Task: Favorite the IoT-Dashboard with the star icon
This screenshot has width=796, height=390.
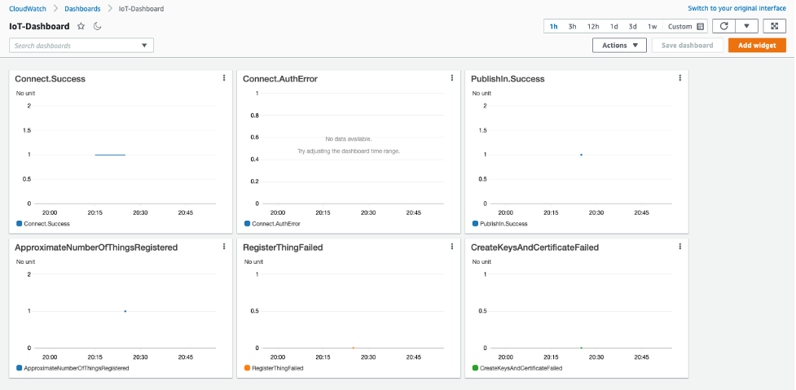Action: coord(81,26)
